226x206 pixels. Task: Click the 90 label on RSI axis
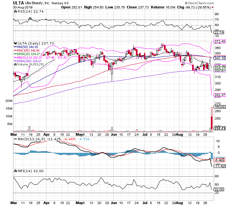pyautogui.click(x=217, y=14)
